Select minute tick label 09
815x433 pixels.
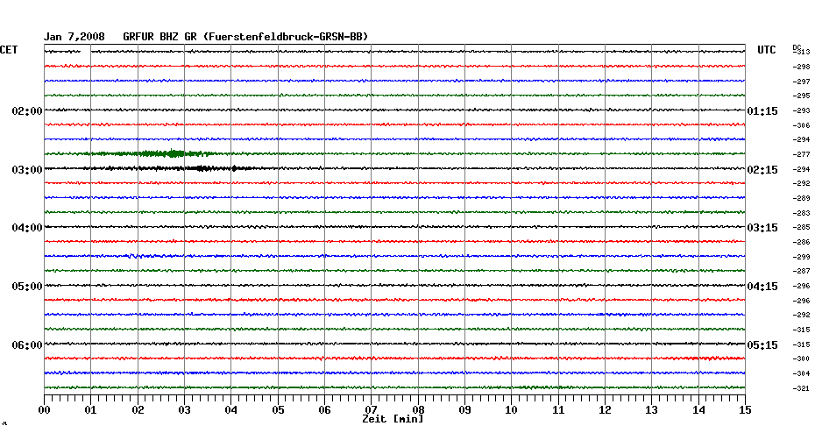point(464,410)
